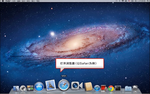Viewport: 150px width, 94px height.
Task: Launch Google Chrome from Dock
Action: click(111, 88)
